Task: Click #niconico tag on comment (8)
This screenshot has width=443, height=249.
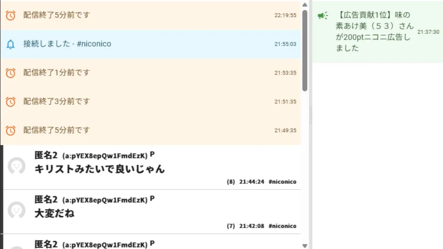Action: [282, 182]
